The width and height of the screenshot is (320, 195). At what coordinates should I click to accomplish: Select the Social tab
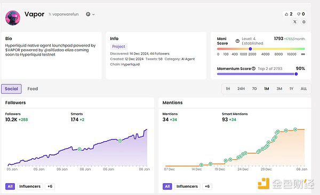11,89
